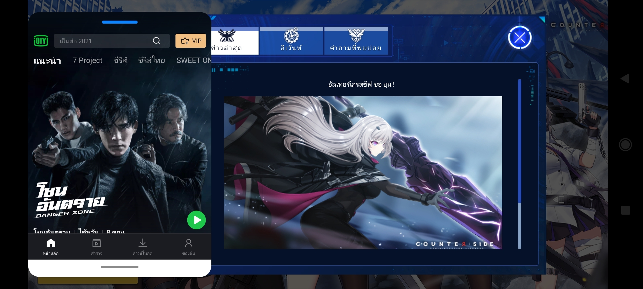The image size is (643, 289).
Task: Tap the iQIYI logo icon
Action: tap(41, 41)
